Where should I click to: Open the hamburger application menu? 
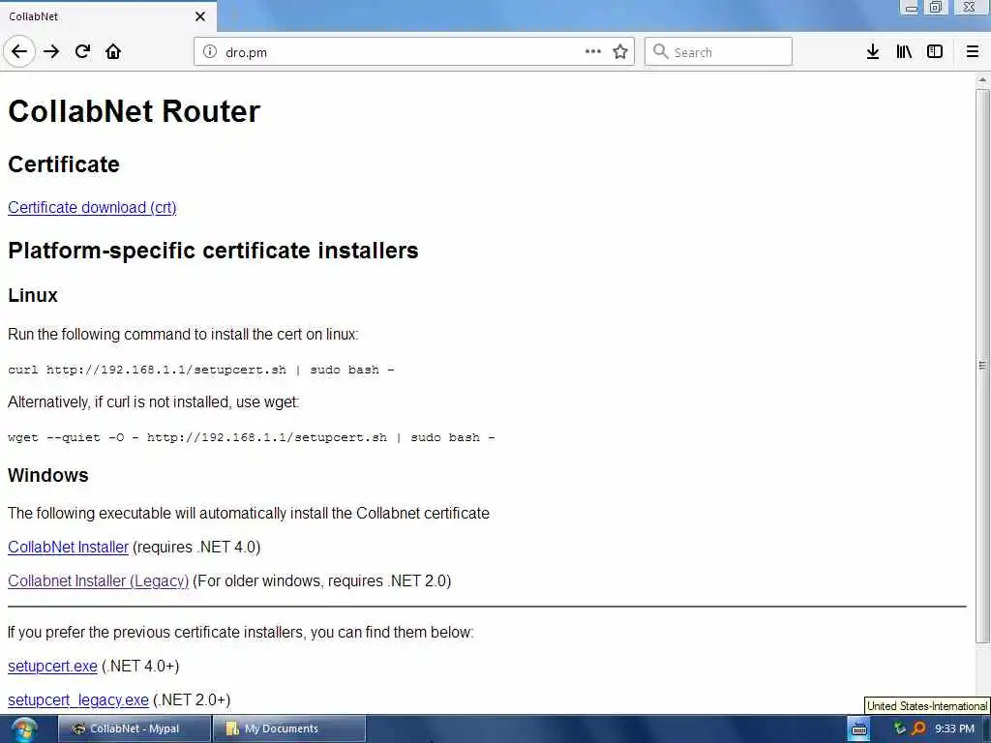[x=973, y=52]
